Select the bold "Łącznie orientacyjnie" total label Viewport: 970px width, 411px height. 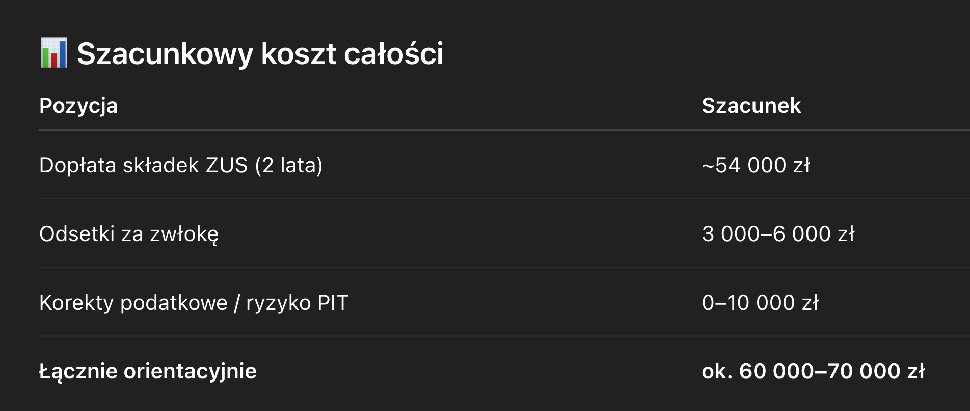coord(148,371)
